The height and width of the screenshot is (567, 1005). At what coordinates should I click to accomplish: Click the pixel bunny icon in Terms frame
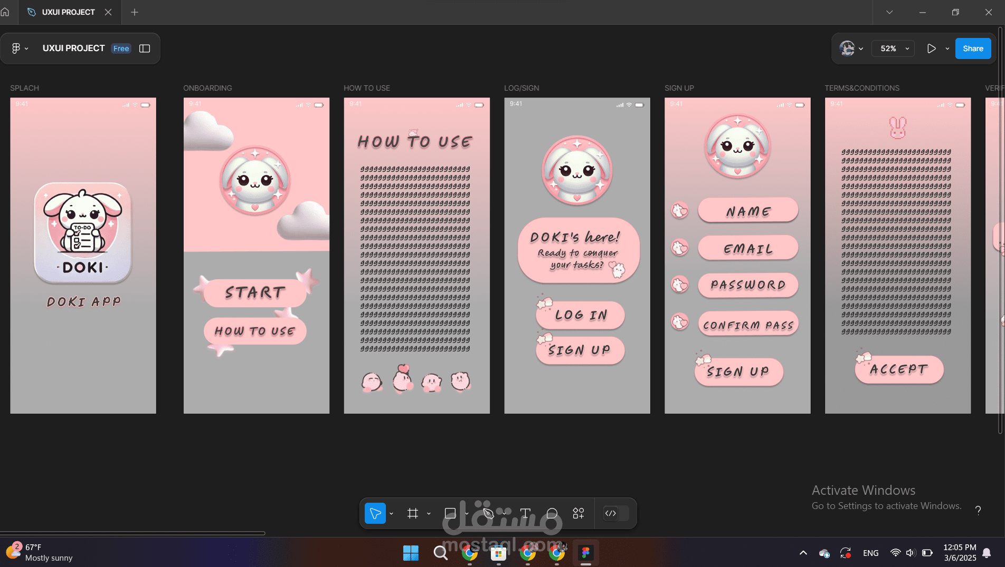click(x=898, y=128)
